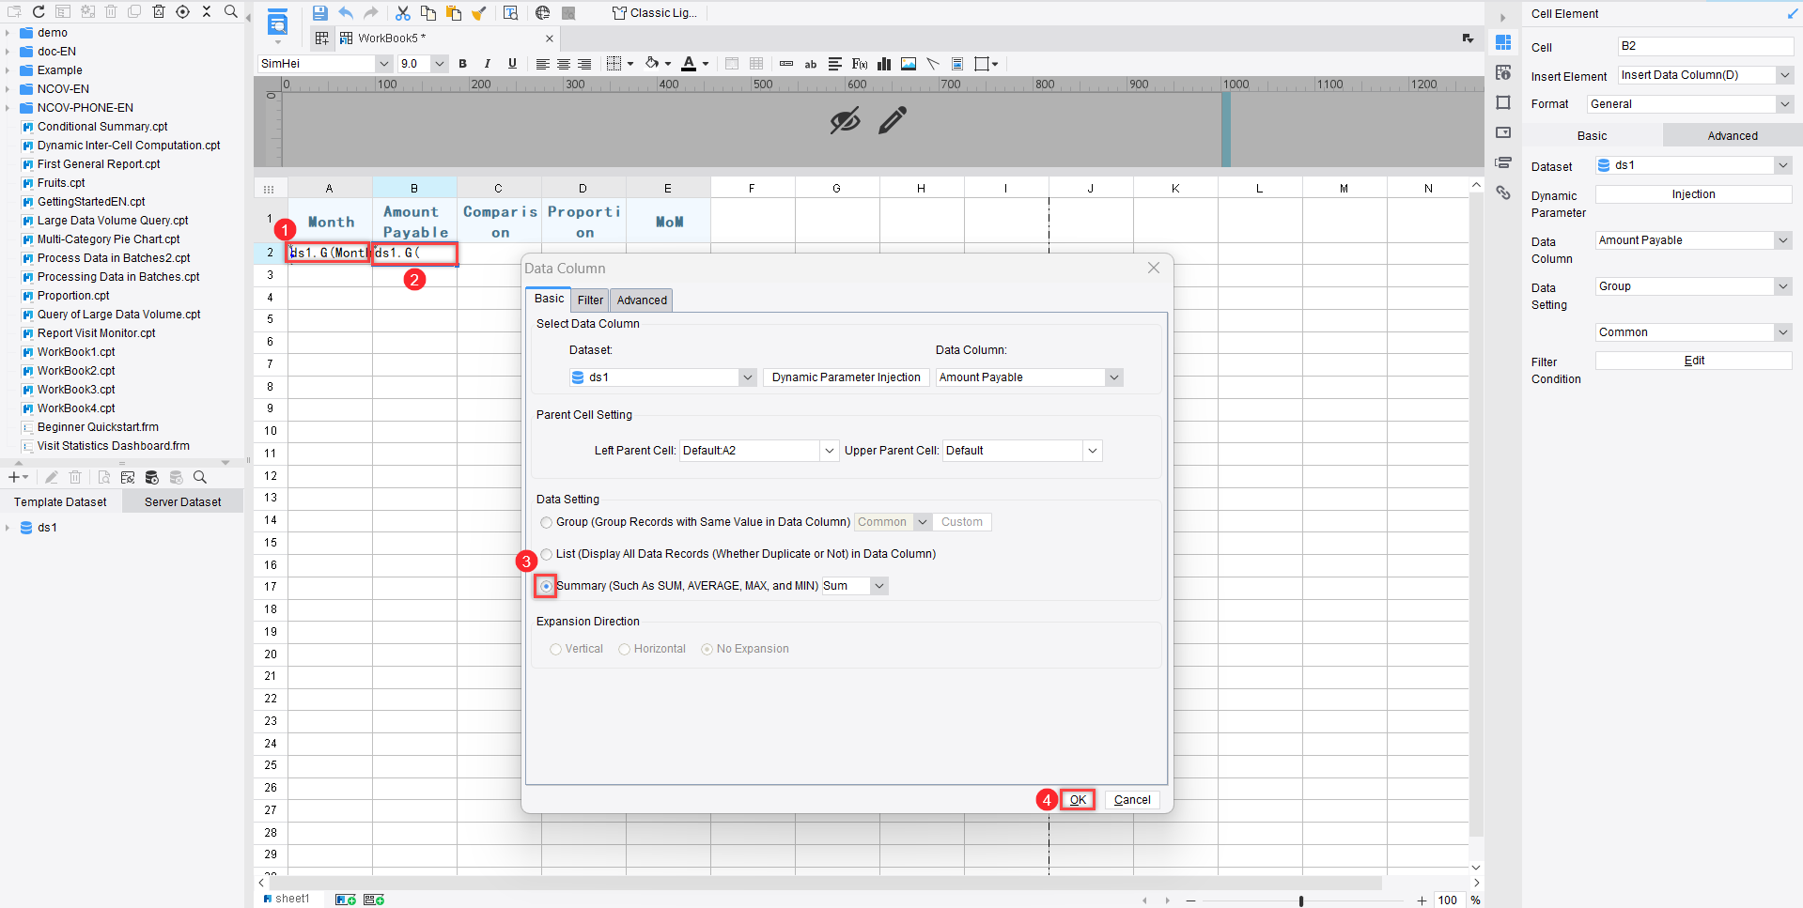The height and width of the screenshot is (908, 1803).
Task: Click the Cut scissors icon
Action: click(x=403, y=13)
